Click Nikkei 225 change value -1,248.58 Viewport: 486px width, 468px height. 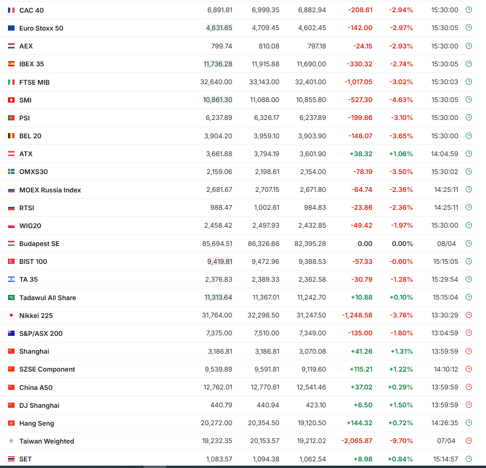[357, 315]
